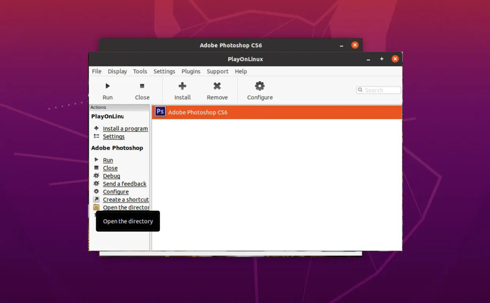Open the Plugins menu

coord(191,71)
